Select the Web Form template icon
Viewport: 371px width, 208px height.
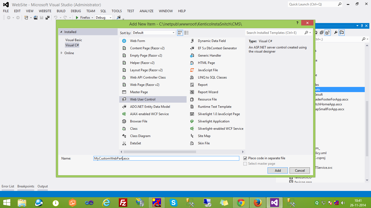[x=124, y=41]
